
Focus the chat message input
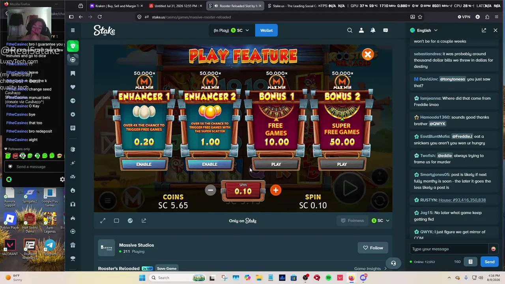point(449,249)
